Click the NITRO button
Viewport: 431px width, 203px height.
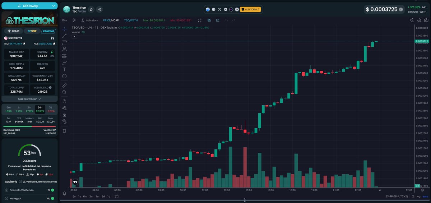(x=32, y=31)
